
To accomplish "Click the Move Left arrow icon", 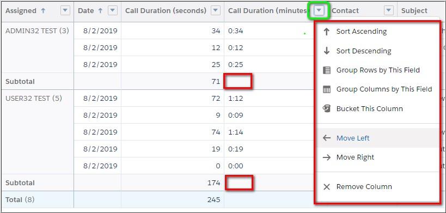I will (x=327, y=138).
